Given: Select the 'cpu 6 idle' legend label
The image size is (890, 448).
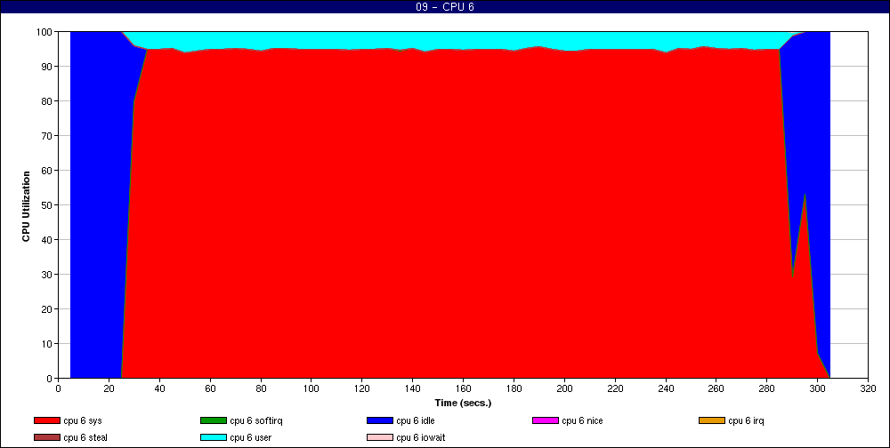Looking at the screenshot, I should point(416,420).
